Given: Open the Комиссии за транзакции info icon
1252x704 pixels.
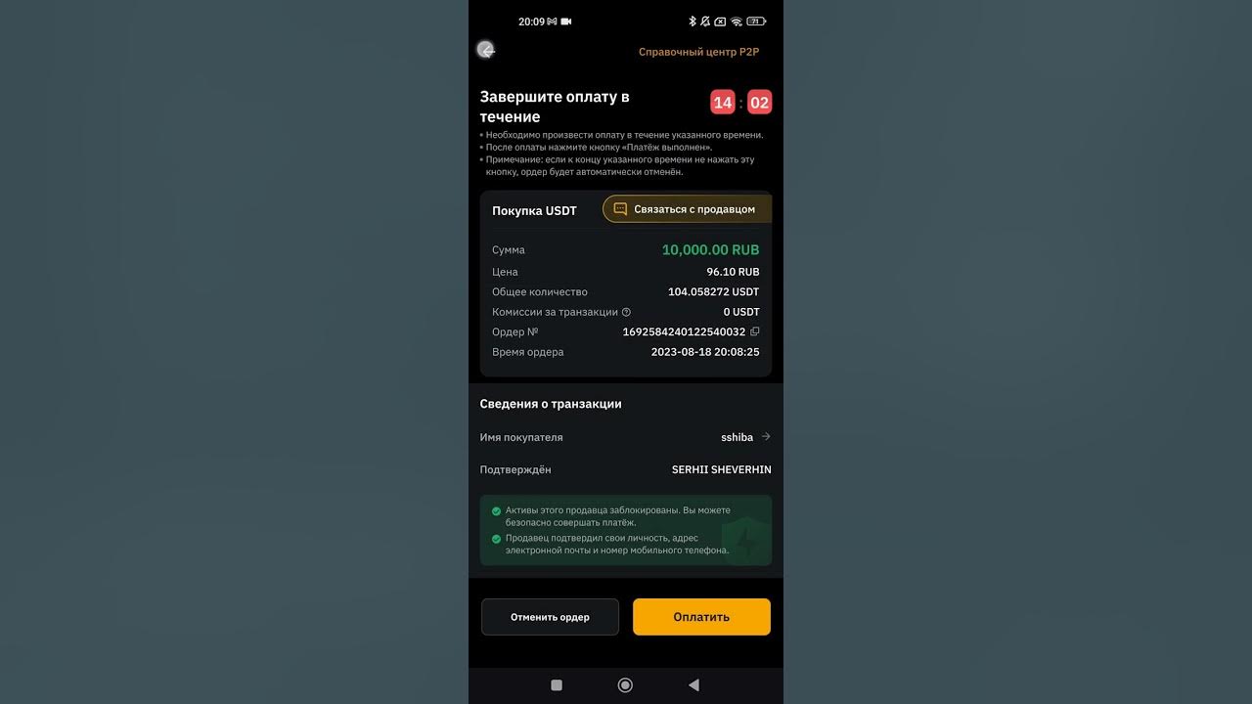Looking at the screenshot, I should click(626, 312).
